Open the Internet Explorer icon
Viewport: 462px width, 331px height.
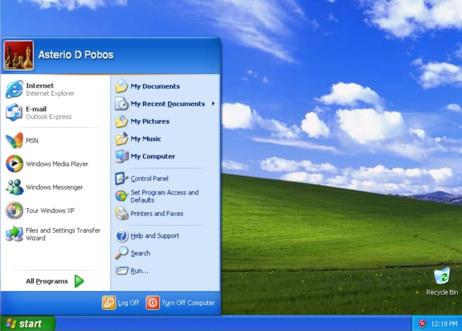click(14, 89)
